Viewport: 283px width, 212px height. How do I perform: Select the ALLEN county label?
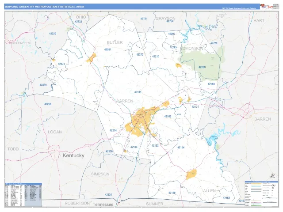209,191
